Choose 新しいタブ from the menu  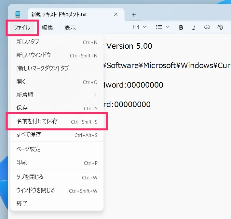(x=57, y=42)
